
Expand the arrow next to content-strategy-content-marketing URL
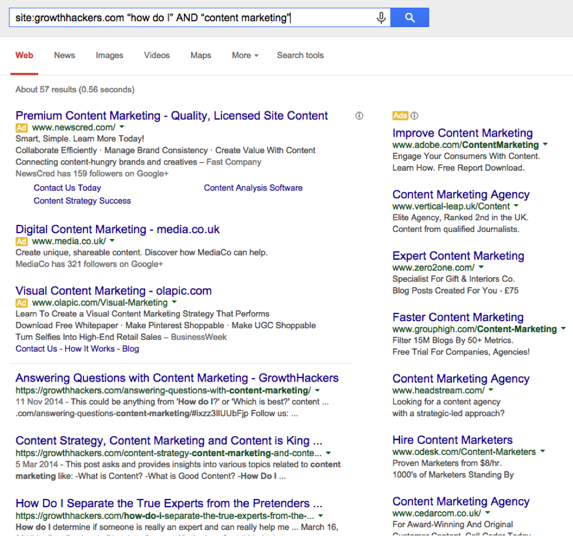(328, 453)
